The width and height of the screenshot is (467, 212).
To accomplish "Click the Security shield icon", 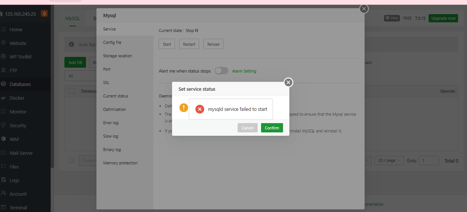I will coord(3,125).
